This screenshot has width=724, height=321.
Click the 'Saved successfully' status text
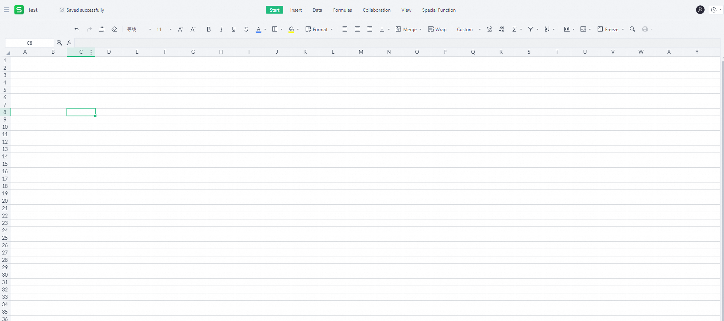(85, 10)
